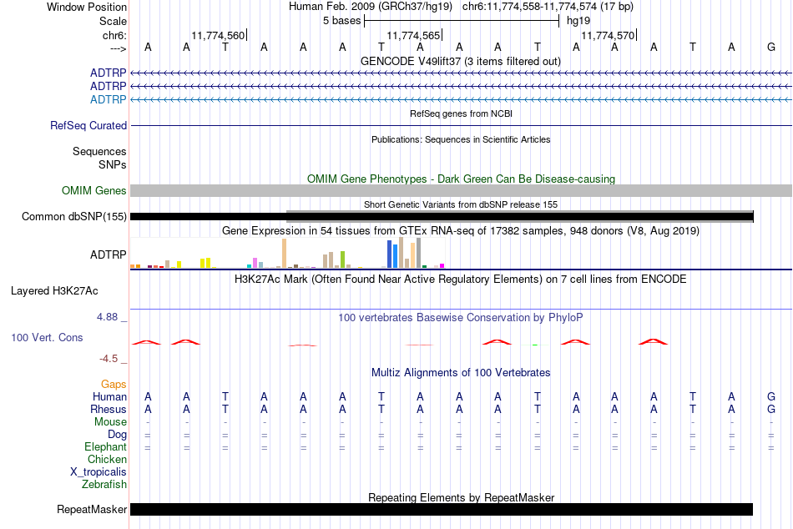Click the blue GTEx expression bars
The image size is (793, 529).
[392, 254]
